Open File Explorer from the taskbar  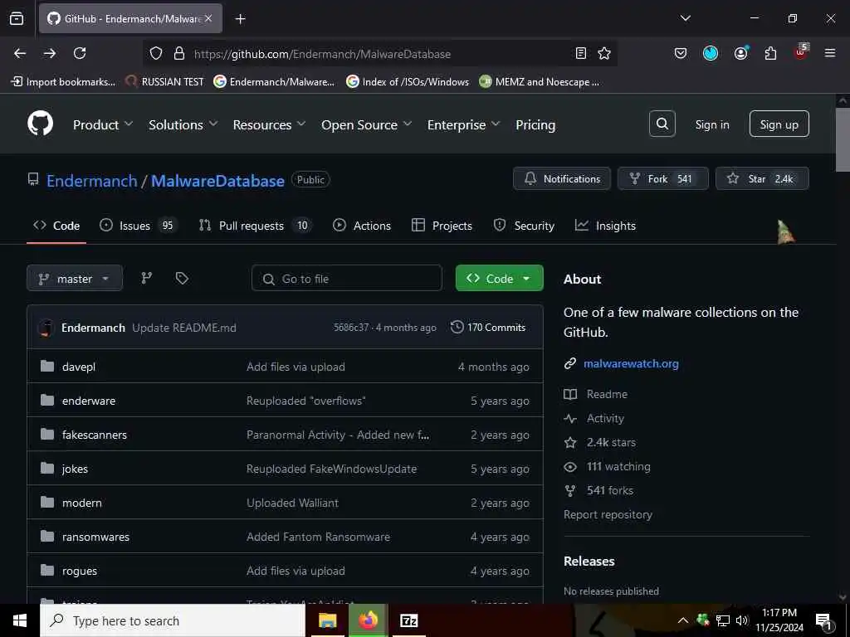[327, 620]
